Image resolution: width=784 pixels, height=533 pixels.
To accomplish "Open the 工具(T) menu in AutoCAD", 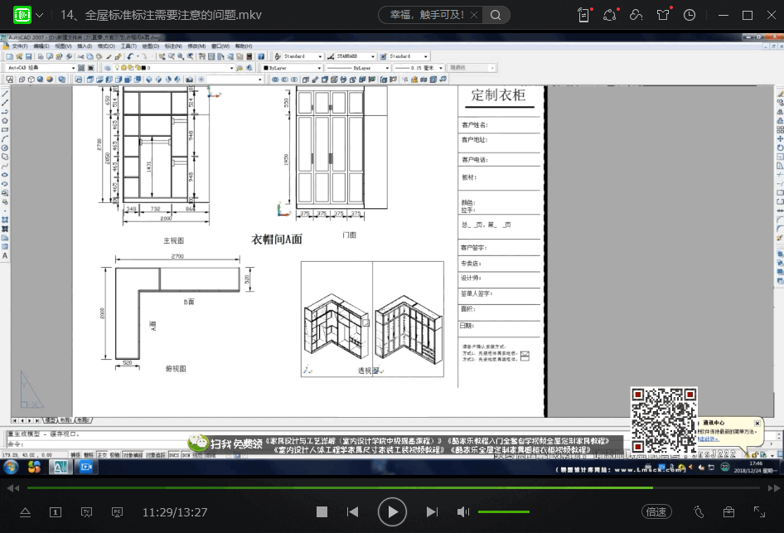I will point(128,46).
